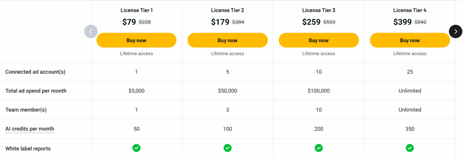
Task: Click the White label reports row label
Action: (28, 148)
